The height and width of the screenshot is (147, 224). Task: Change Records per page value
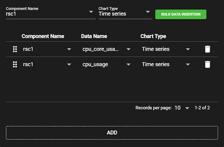click(182, 108)
